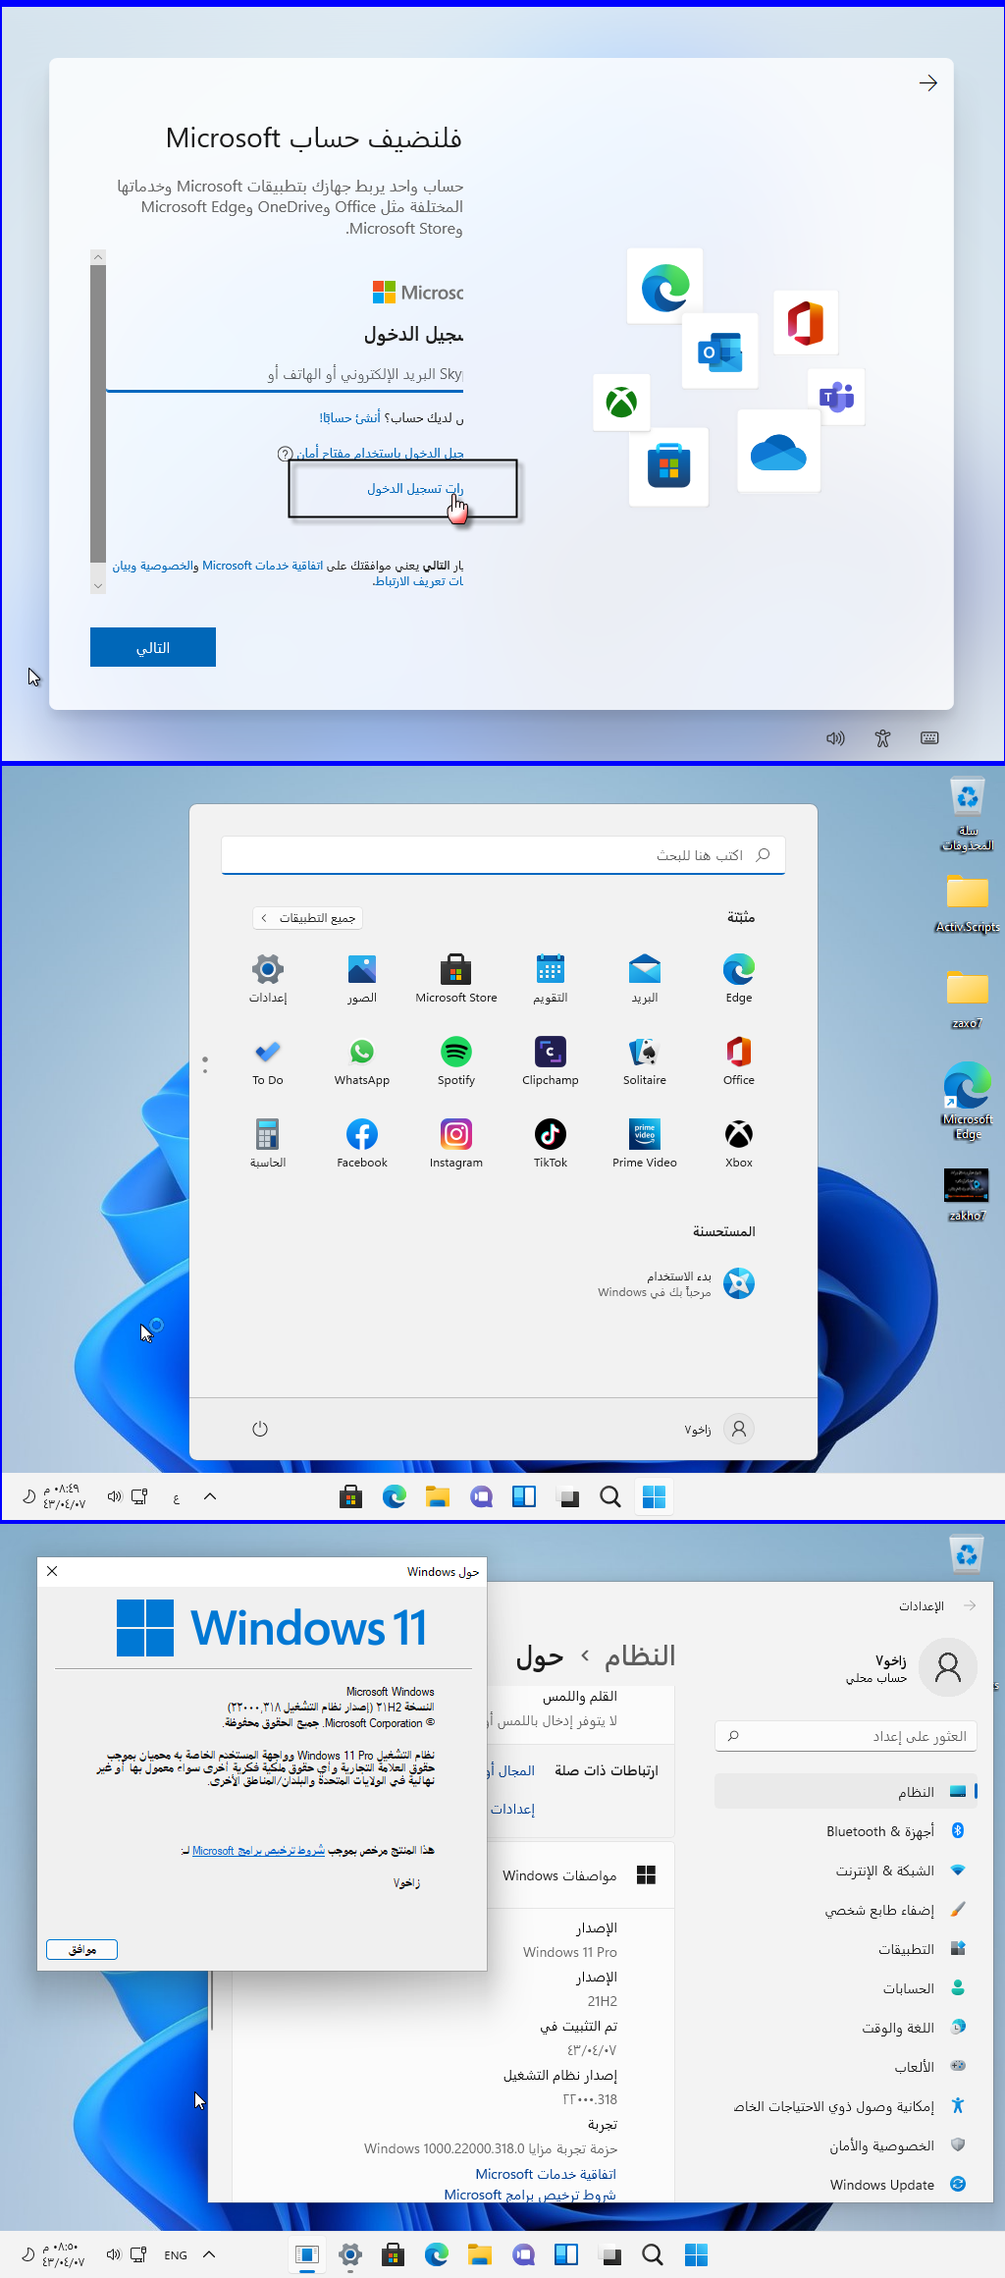Click the help icon beside the security key link
This screenshot has height=2278, width=1005.
[285, 454]
